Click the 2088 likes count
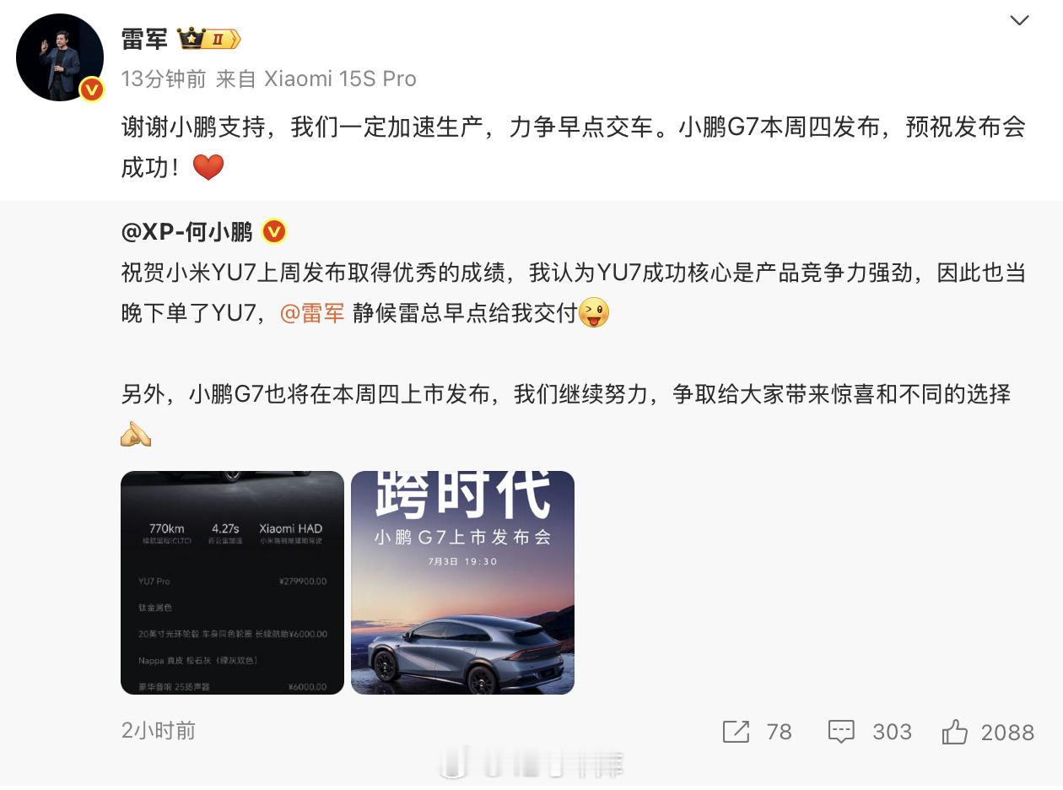Screen dimensions: 1063x790 coord(1008,732)
